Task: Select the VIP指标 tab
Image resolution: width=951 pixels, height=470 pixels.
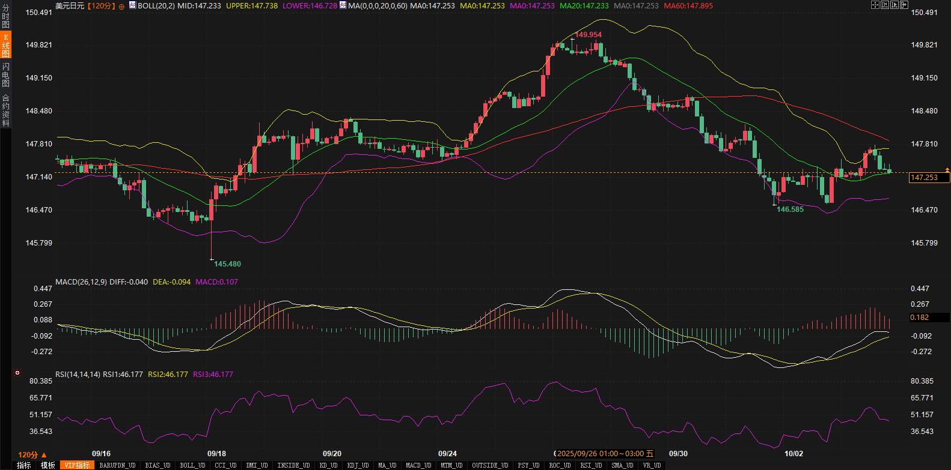Action: (78, 465)
